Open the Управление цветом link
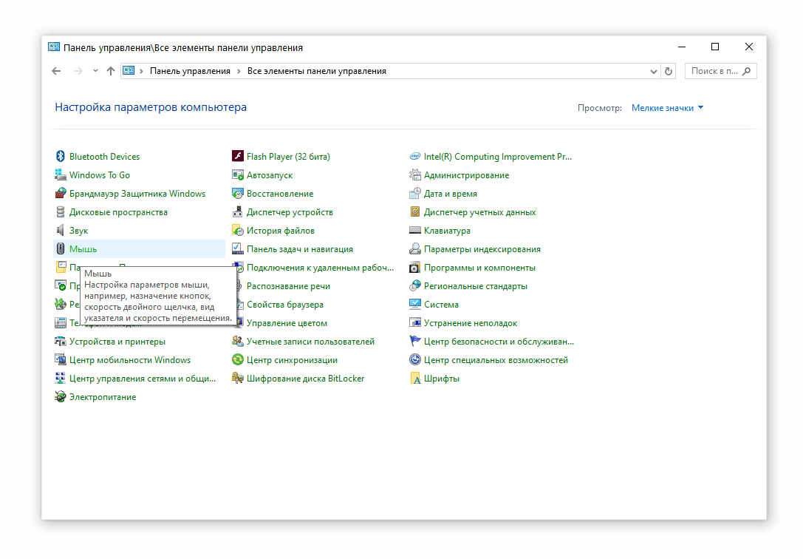803x559 pixels. pyautogui.click(x=287, y=323)
